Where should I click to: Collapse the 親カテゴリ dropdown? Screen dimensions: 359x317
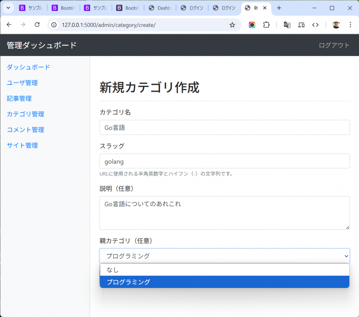coord(225,256)
